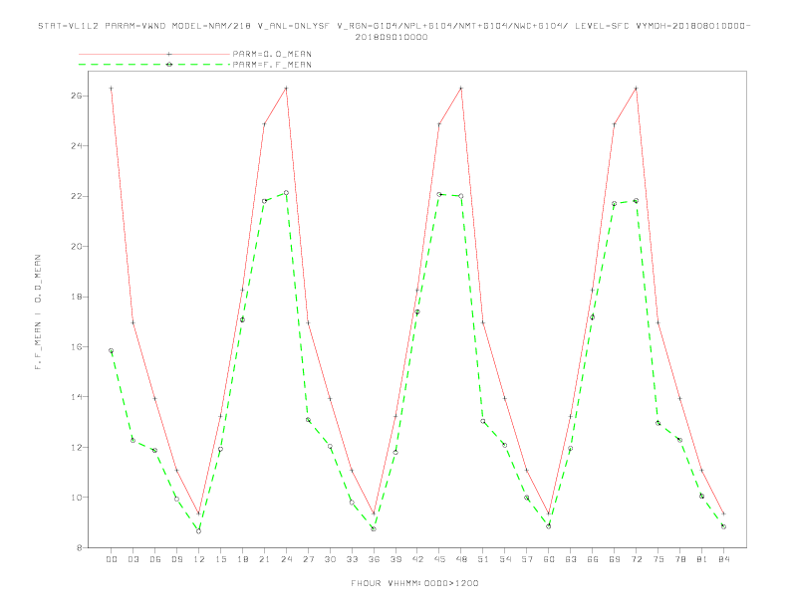This screenshot has height=609, width=789.
Task: Click the vertical F.F_MEAN | O.O_MEAN axis label
Action: coord(38,312)
